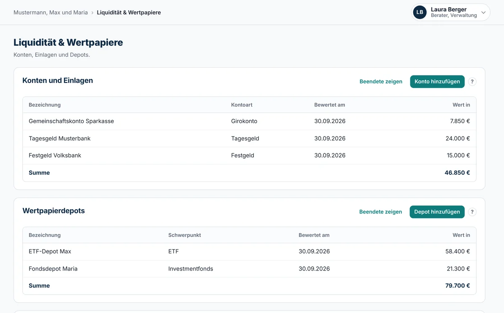Image resolution: width=504 pixels, height=313 pixels.
Task: Click the LB user avatar
Action: click(x=420, y=12)
